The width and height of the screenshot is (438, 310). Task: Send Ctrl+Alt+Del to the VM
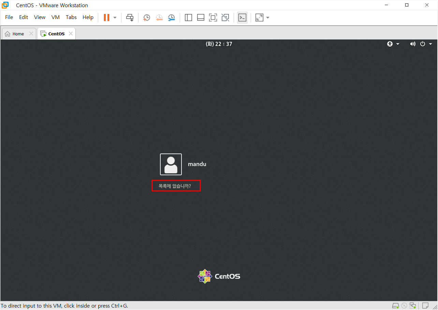click(x=130, y=17)
